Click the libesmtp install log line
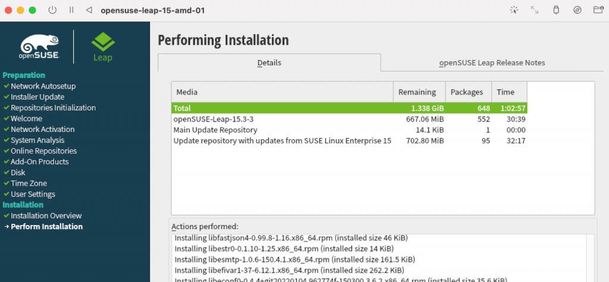Image resolution: width=609 pixels, height=282 pixels. click(x=295, y=259)
